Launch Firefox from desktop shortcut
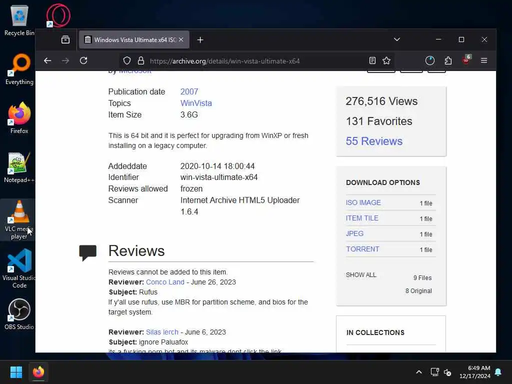The width and height of the screenshot is (512, 384). pyautogui.click(x=19, y=118)
